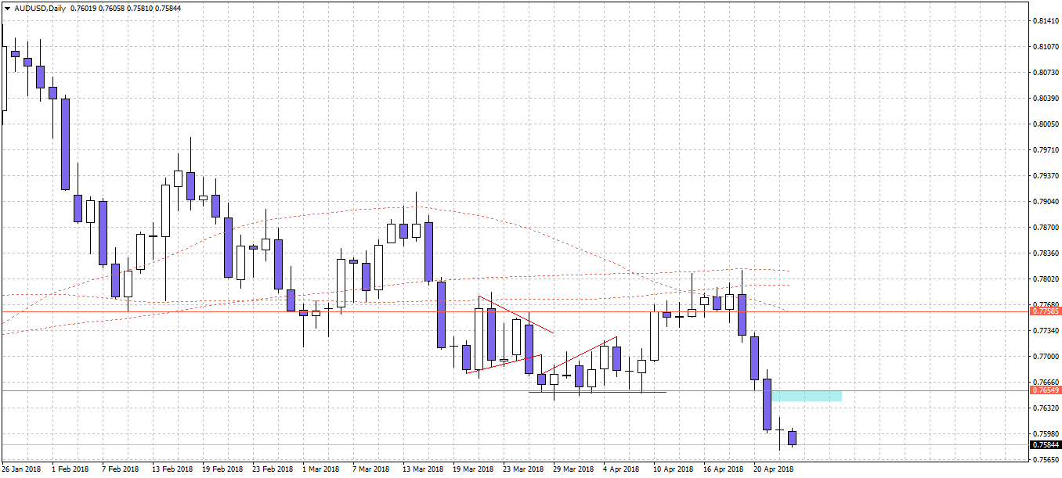Viewport: 1062px width, 478px height.
Task: Click the 20 Apr 2018 date label
Action: point(774,469)
